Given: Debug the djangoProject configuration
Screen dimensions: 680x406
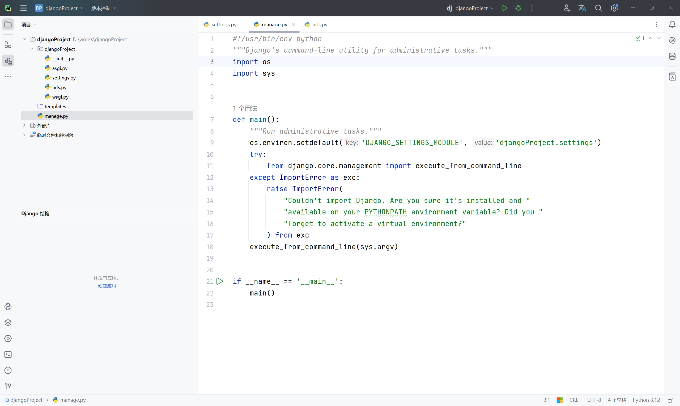Looking at the screenshot, I should [x=518, y=8].
